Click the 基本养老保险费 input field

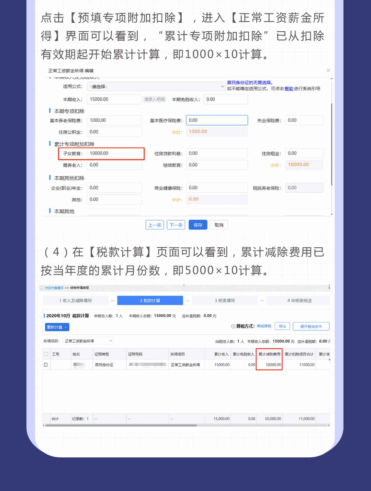[114, 120]
